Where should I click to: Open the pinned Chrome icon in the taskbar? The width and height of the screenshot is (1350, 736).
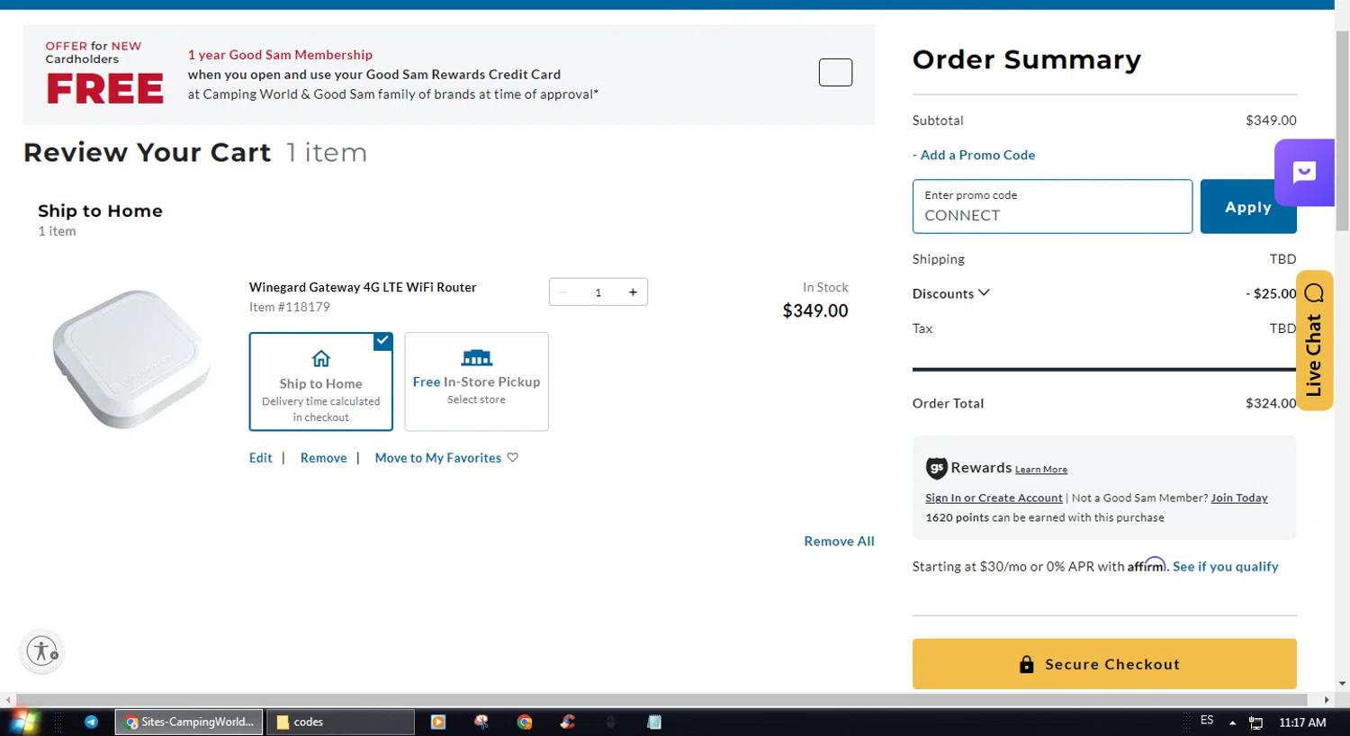point(525,722)
